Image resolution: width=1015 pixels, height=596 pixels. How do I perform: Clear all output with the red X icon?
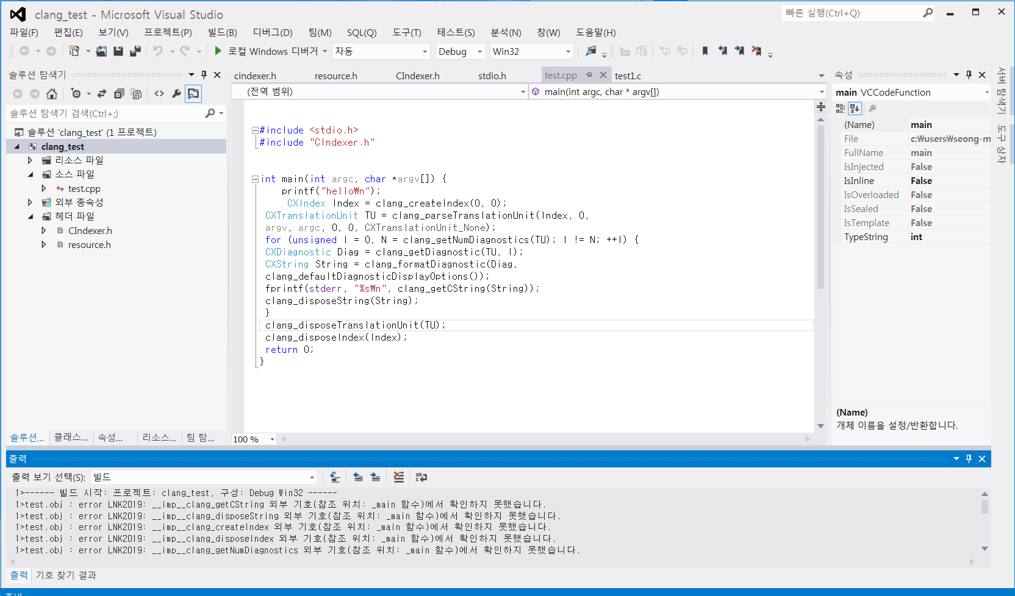click(398, 477)
